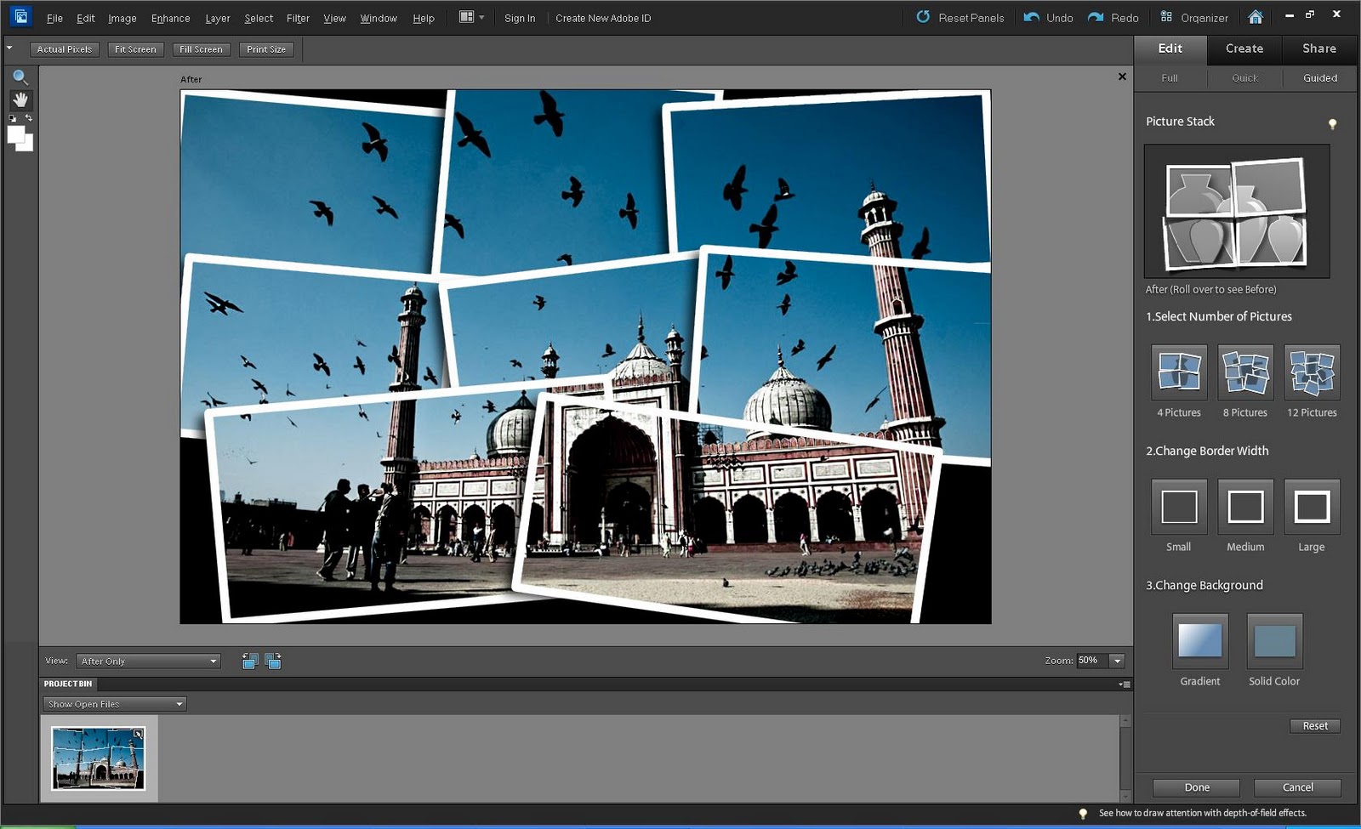Select the Zoom tool

20,77
